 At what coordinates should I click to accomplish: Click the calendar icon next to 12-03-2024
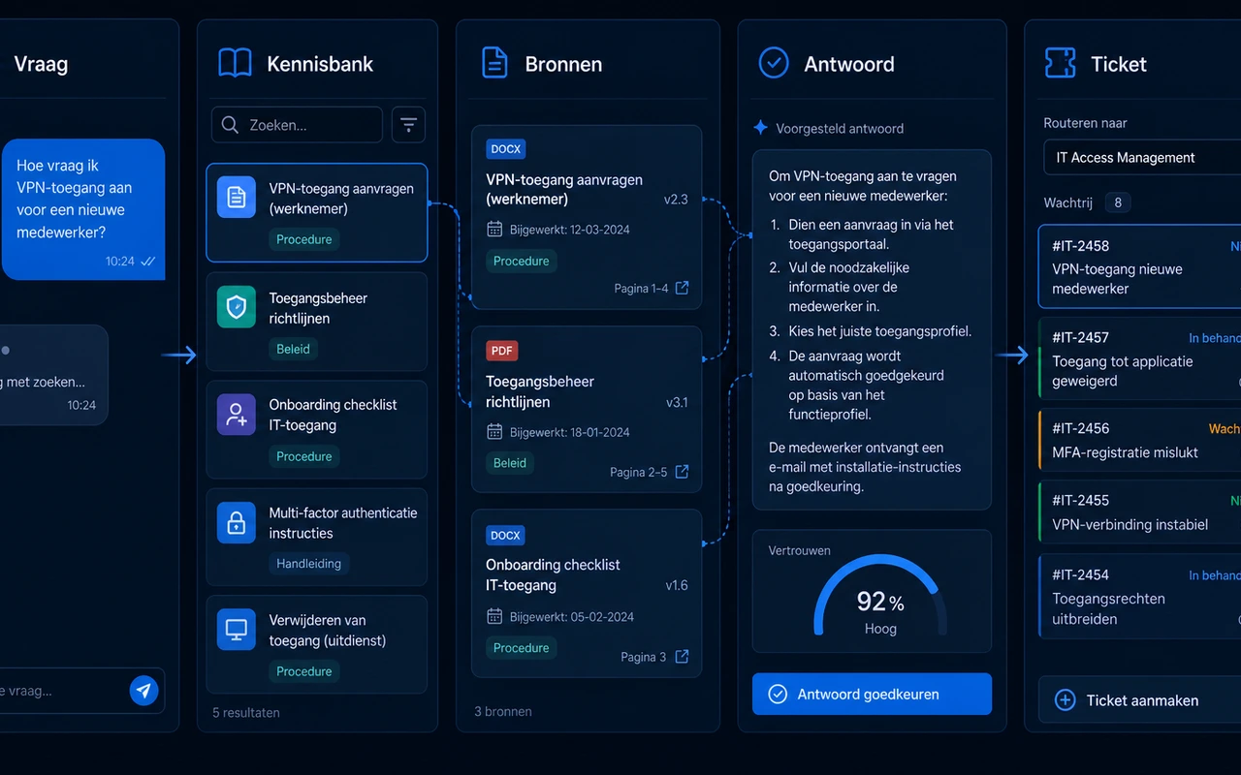pos(494,230)
